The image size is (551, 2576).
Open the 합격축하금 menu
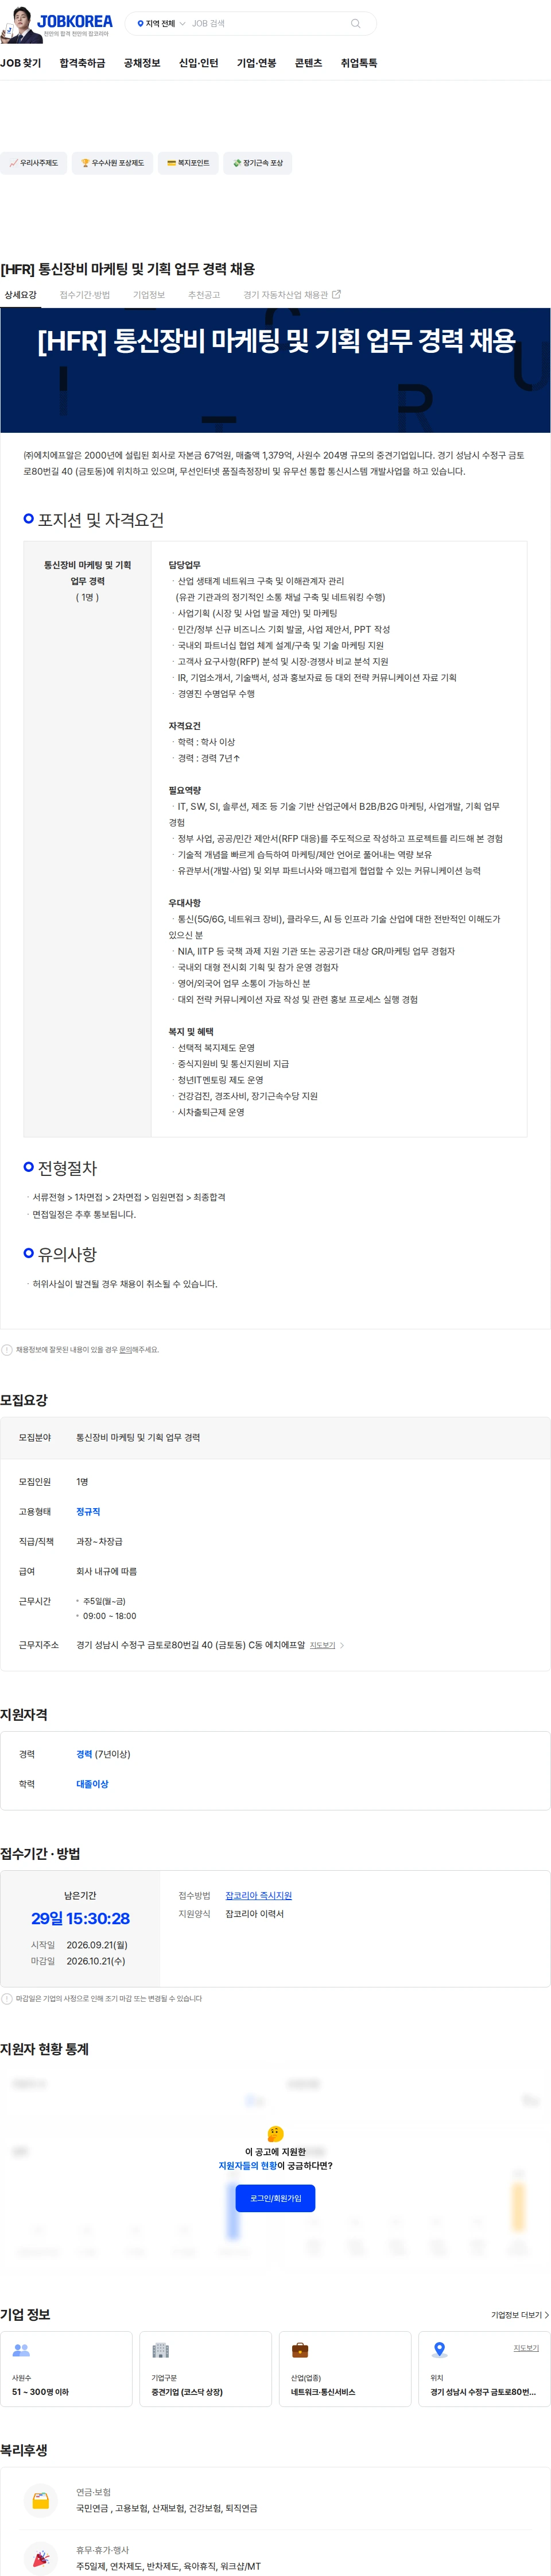(x=82, y=63)
